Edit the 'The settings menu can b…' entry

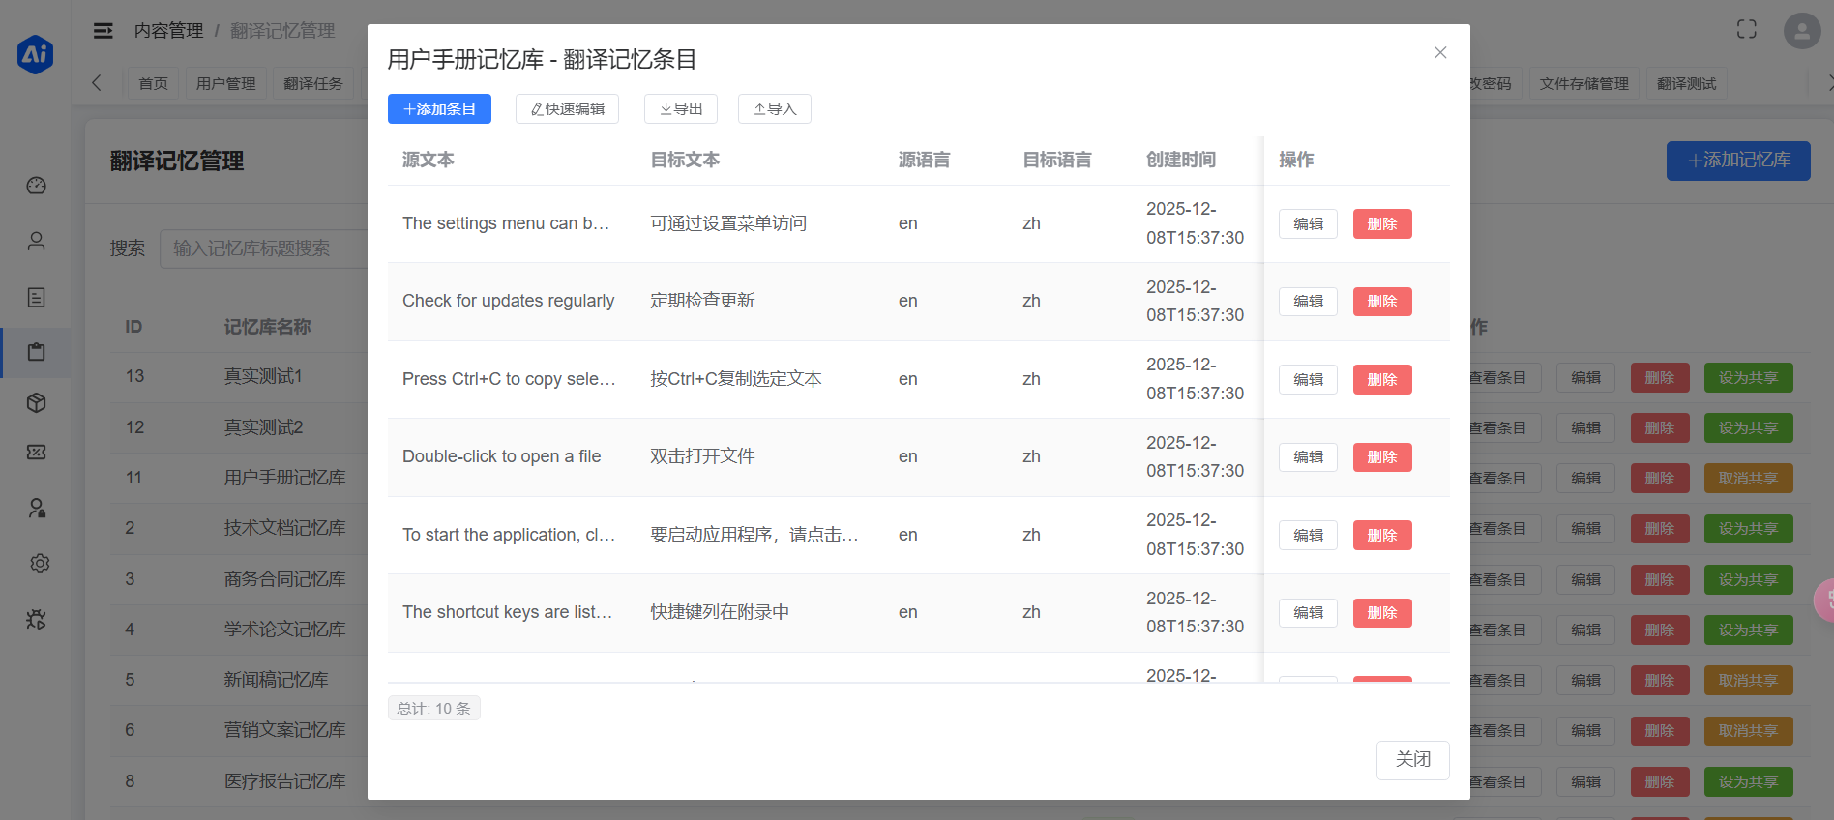click(x=1308, y=223)
